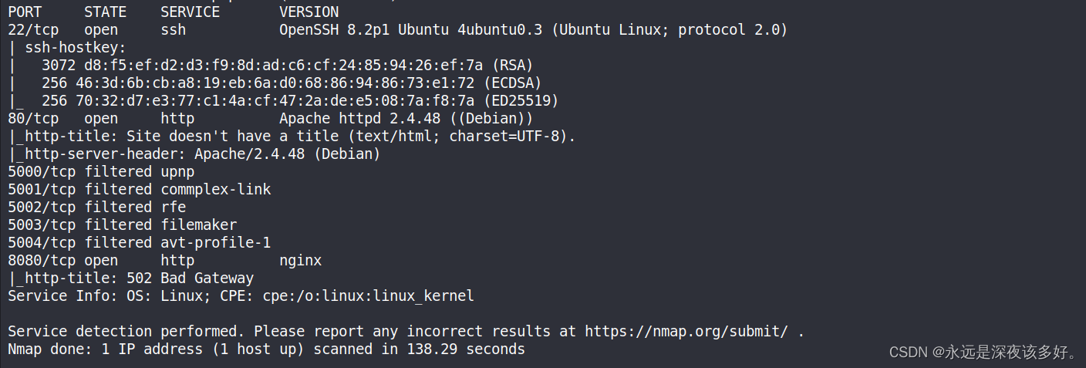The height and width of the screenshot is (368, 1086).
Task: Click the filemaker service name
Action: tap(198, 225)
